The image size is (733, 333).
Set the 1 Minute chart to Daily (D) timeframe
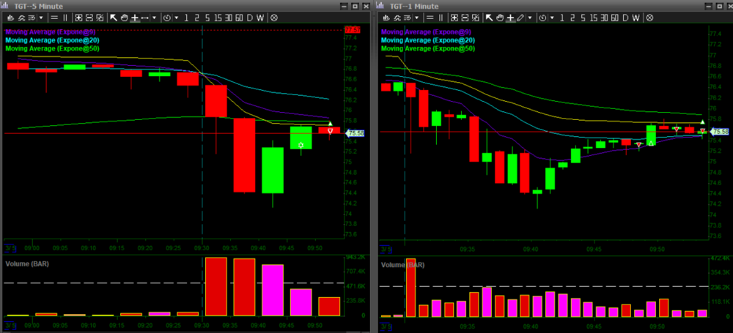[x=625, y=17]
